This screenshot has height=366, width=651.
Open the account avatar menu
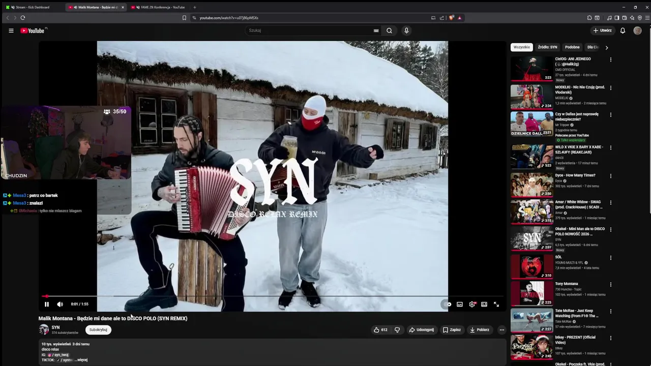coord(637,30)
